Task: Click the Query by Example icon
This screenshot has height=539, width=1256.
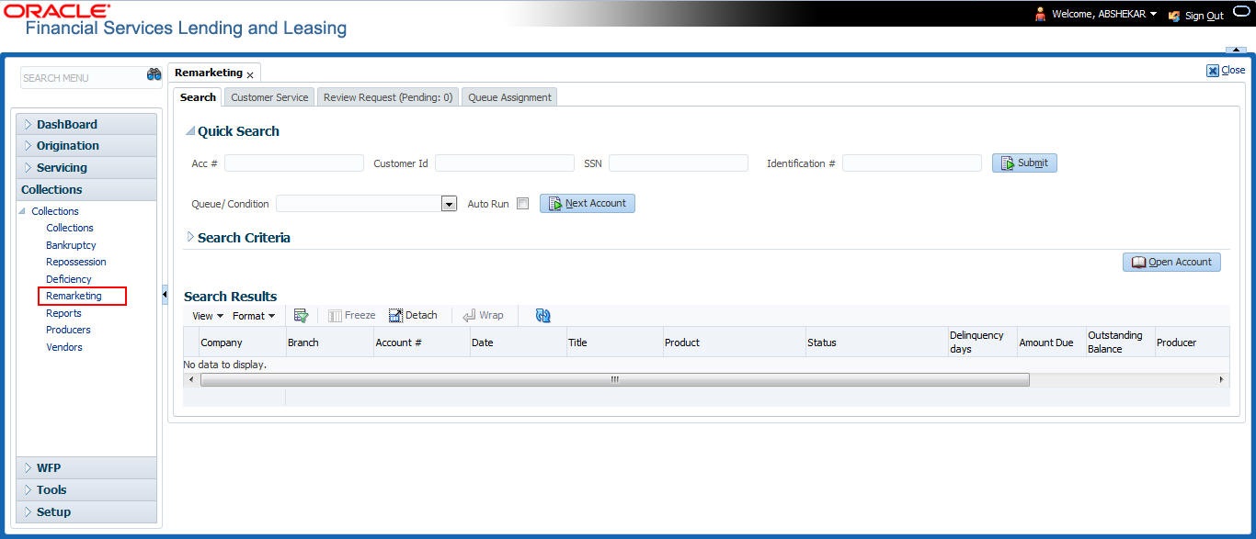Action: pyautogui.click(x=301, y=315)
